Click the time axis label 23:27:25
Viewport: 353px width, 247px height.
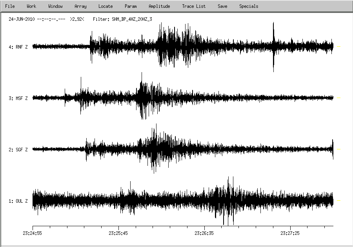pyautogui.click(x=290, y=233)
